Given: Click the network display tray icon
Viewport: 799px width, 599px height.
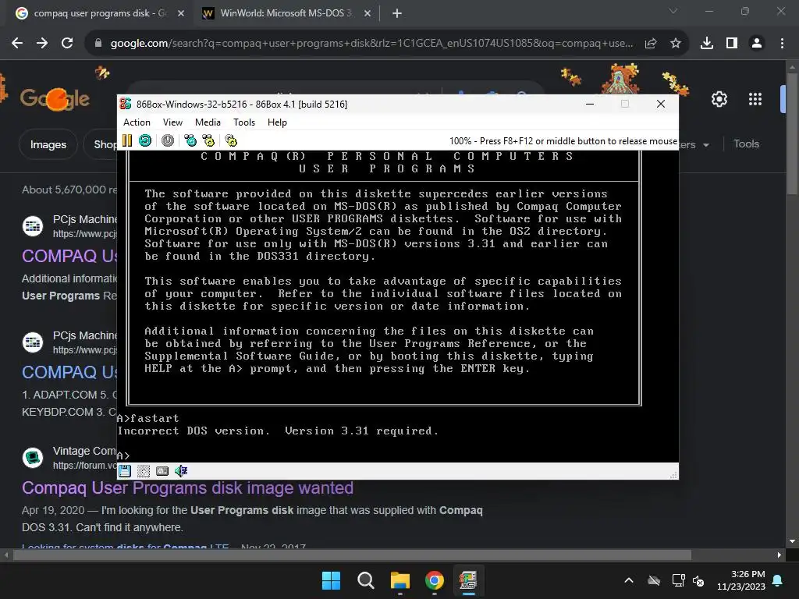Looking at the screenshot, I should coord(678,580).
